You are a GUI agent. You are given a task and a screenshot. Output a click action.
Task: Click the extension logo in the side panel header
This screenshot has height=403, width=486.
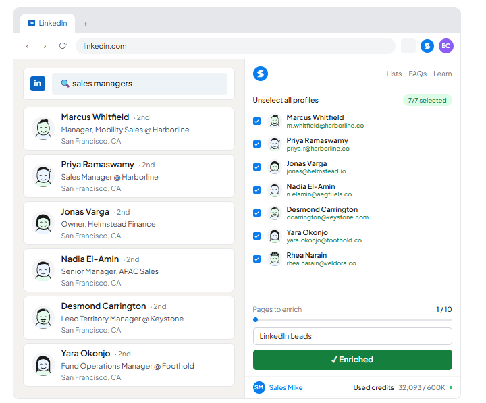(x=261, y=74)
